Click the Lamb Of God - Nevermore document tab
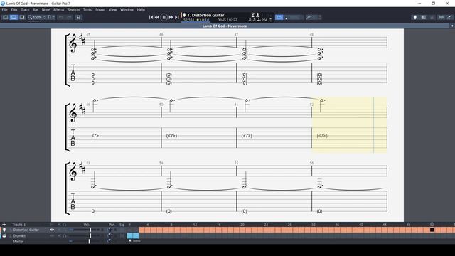 225,26
